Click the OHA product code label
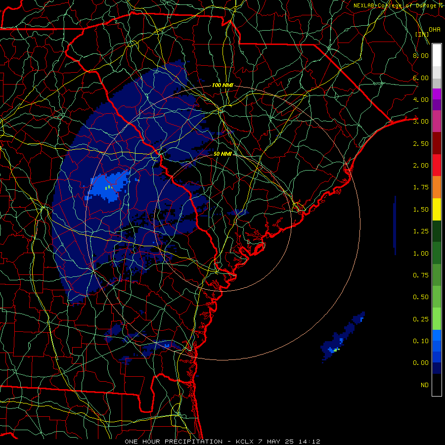This screenshot has width=445, height=445. coord(435,30)
